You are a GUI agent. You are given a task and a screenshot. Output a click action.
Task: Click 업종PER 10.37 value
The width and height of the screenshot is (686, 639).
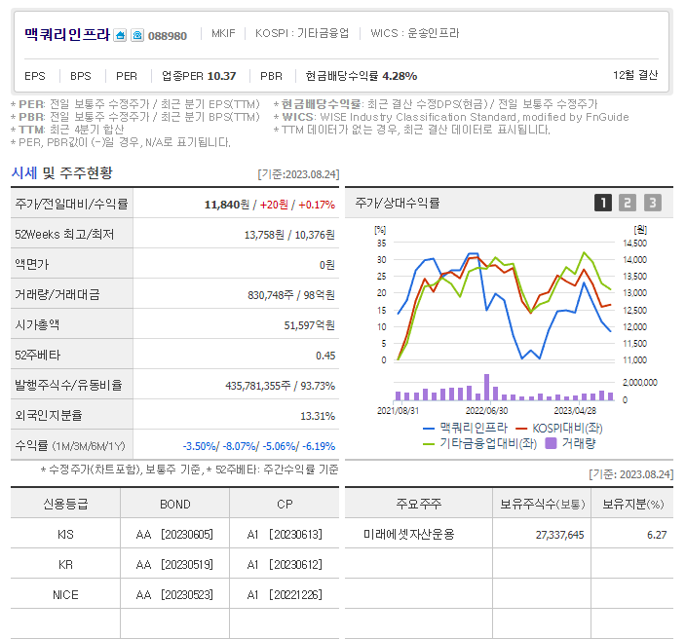[x=199, y=76]
